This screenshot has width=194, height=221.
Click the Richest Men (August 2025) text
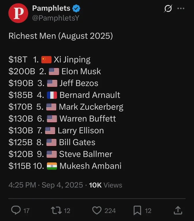[x=61, y=36]
